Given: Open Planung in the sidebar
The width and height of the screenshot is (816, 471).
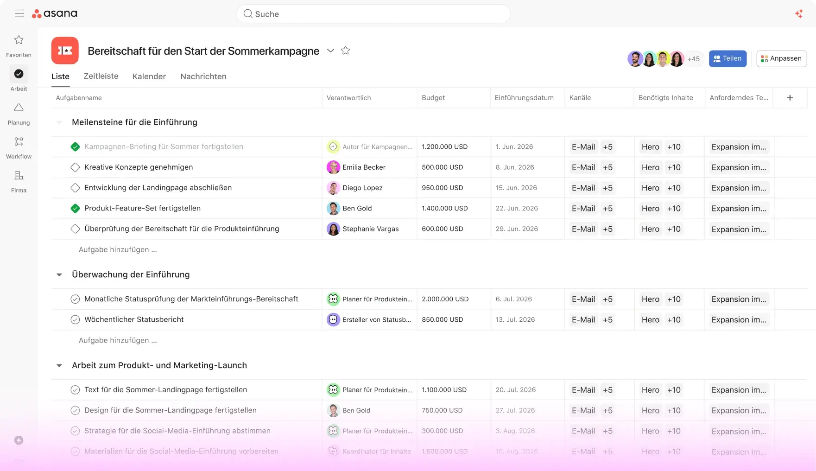Looking at the screenshot, I should 19,114.
